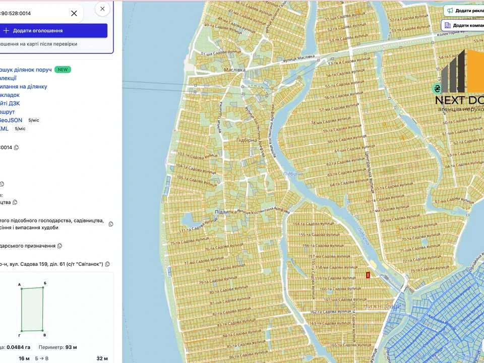This screenshot has width=484, height=363.
Task: Click the area value '0.0484 га'
Action: (x=19, y=347)
